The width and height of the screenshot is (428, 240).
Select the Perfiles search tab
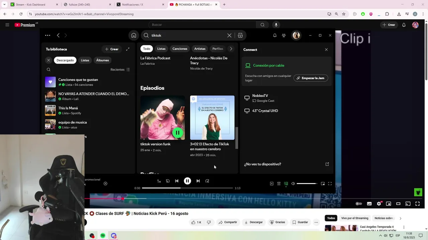point(218,49)
